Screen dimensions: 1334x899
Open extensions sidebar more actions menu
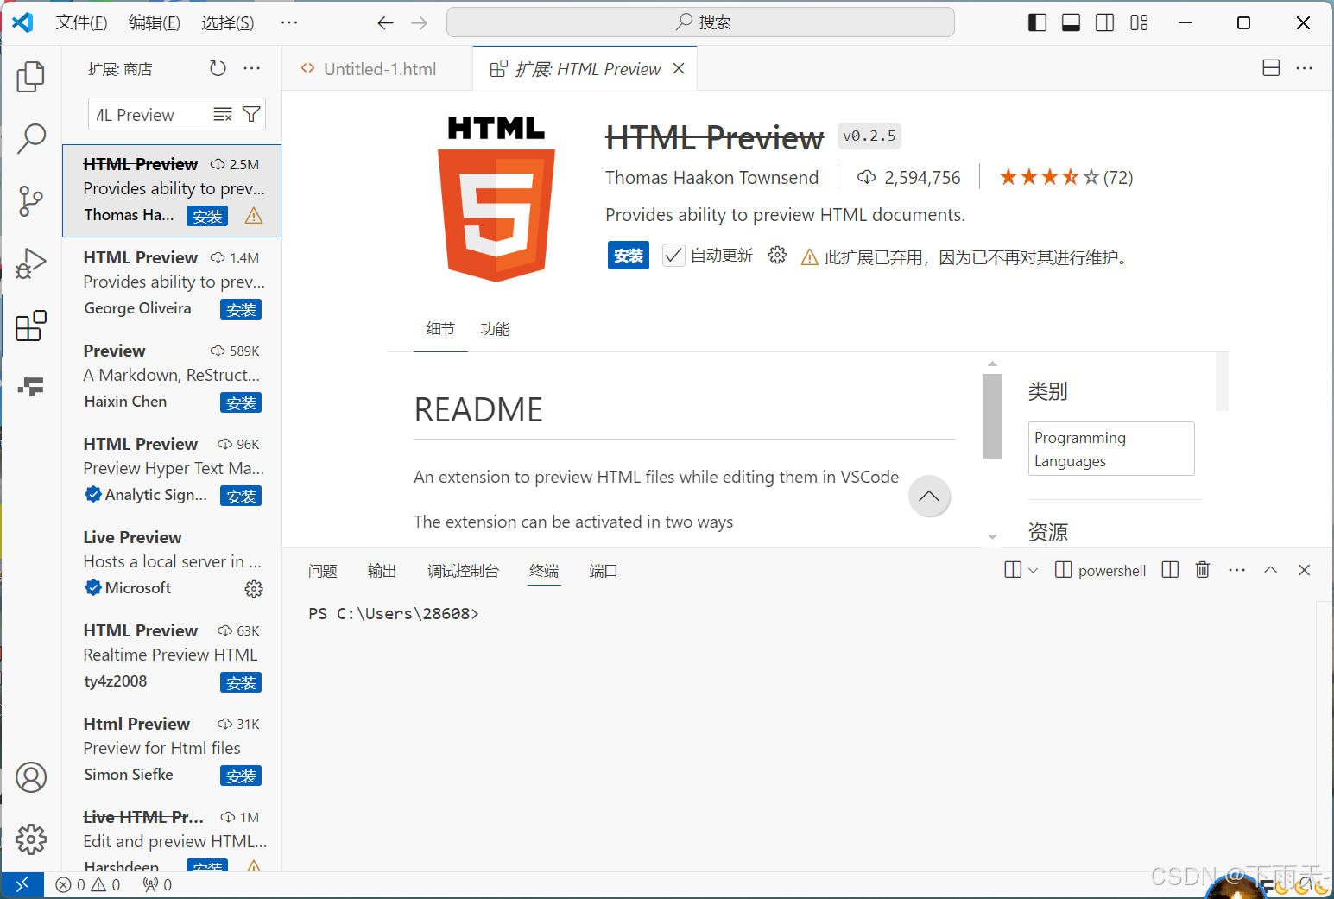click(x=252, y=68)
